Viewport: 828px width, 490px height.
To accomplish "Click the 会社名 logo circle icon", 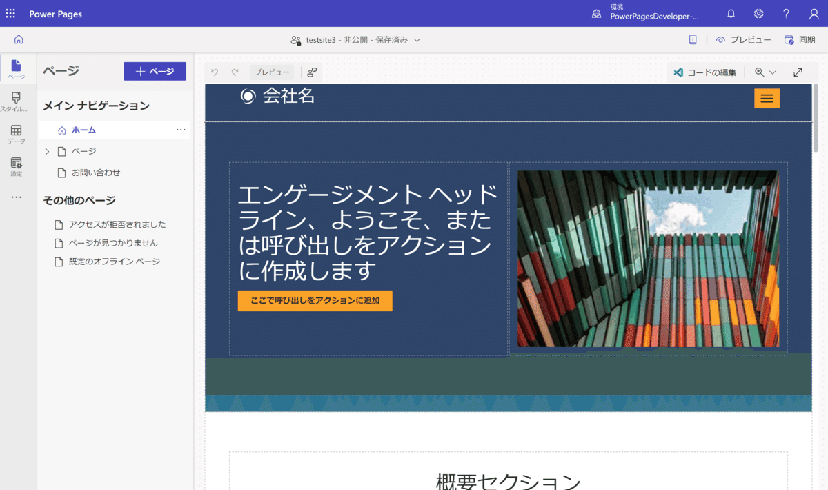I will (x=248, y=96).
